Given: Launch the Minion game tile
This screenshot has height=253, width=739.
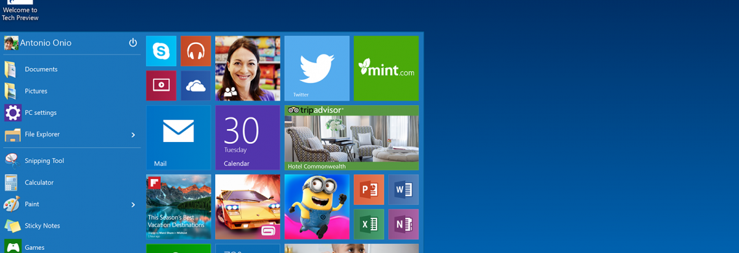Looking at the screenshot, I should coord(317,207).
